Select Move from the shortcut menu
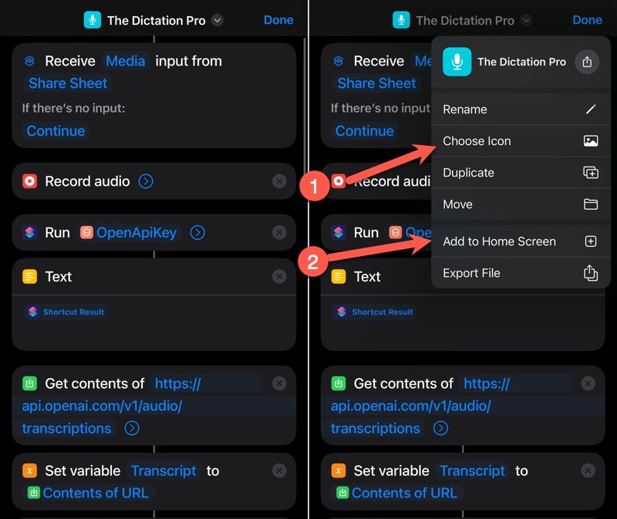The image size is (617, 519). 521,204
